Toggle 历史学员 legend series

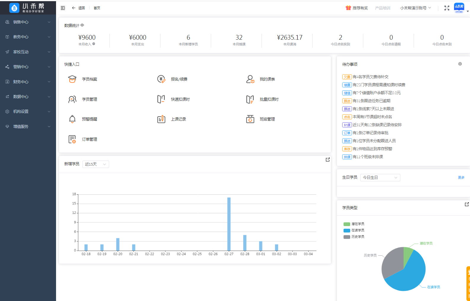[354, 237]
